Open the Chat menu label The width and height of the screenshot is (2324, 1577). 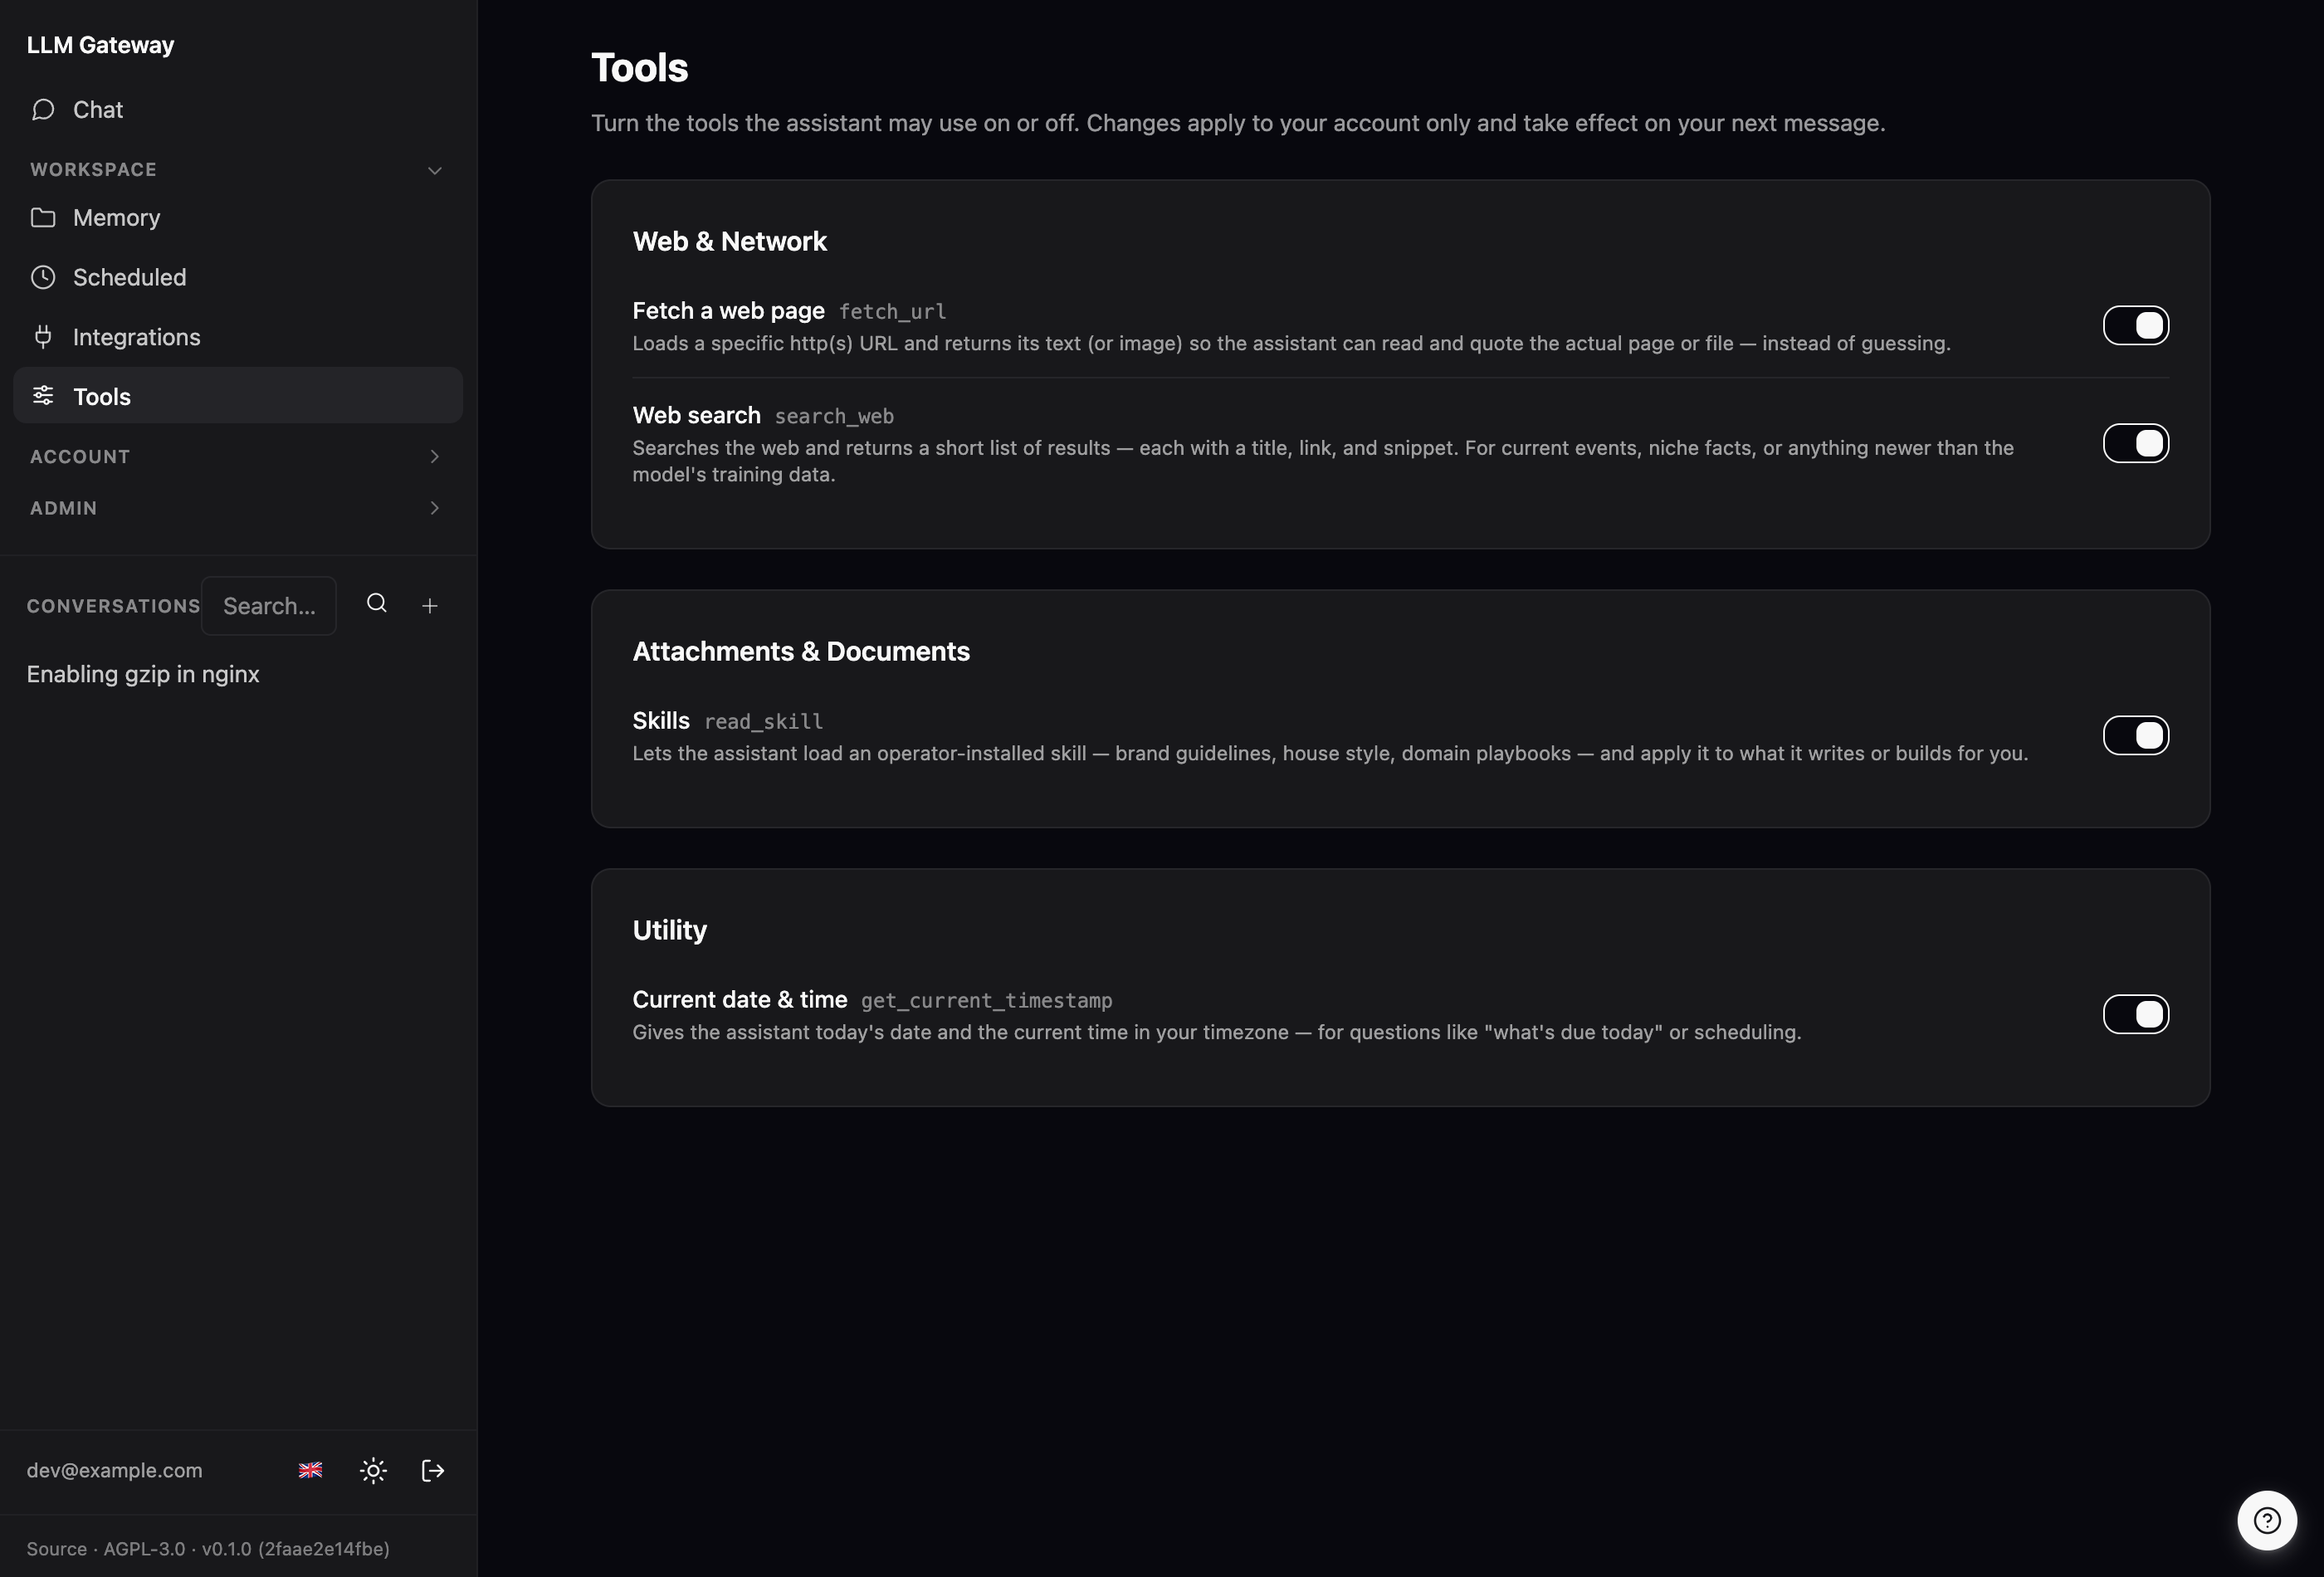coord(98,110)
